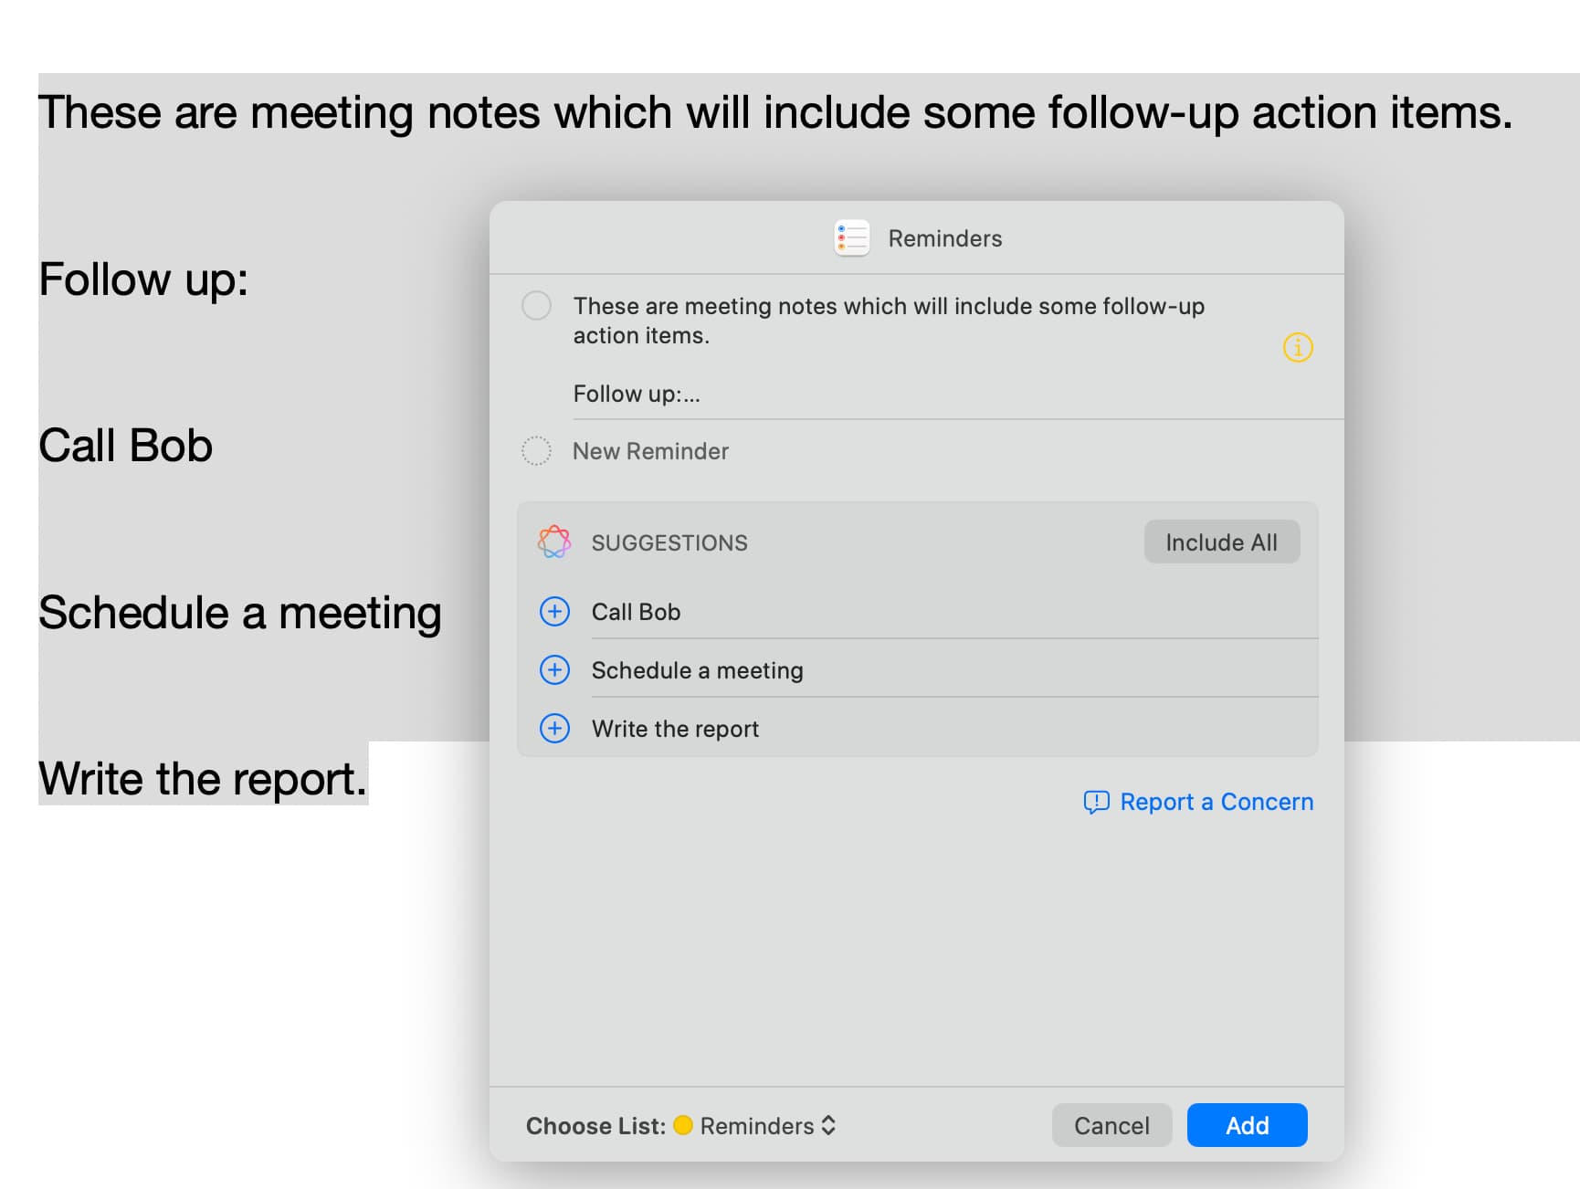Viewport: 1580px width, 1189px height.
Task: Click the Follow up note text in the reminder
Action: (x=637, y=394)
